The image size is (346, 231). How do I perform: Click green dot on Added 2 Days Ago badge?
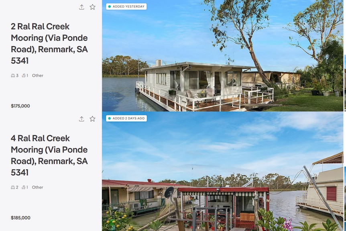[110, 119]
